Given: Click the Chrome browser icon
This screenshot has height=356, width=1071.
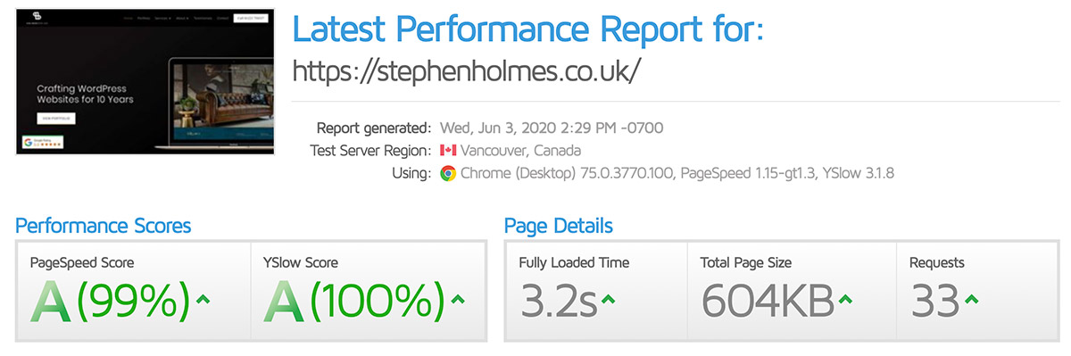Looking at the screenshot, I should coord(448,173).
